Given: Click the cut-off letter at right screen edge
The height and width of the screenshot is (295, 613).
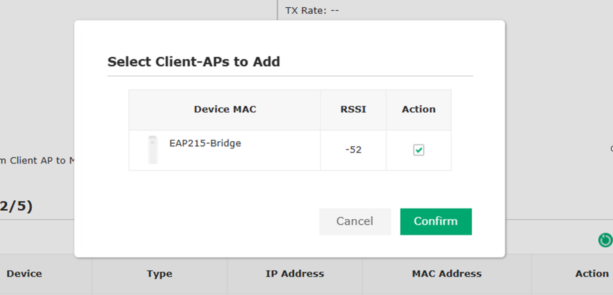Looking at the screenshot, I should (x=611, y=149).
